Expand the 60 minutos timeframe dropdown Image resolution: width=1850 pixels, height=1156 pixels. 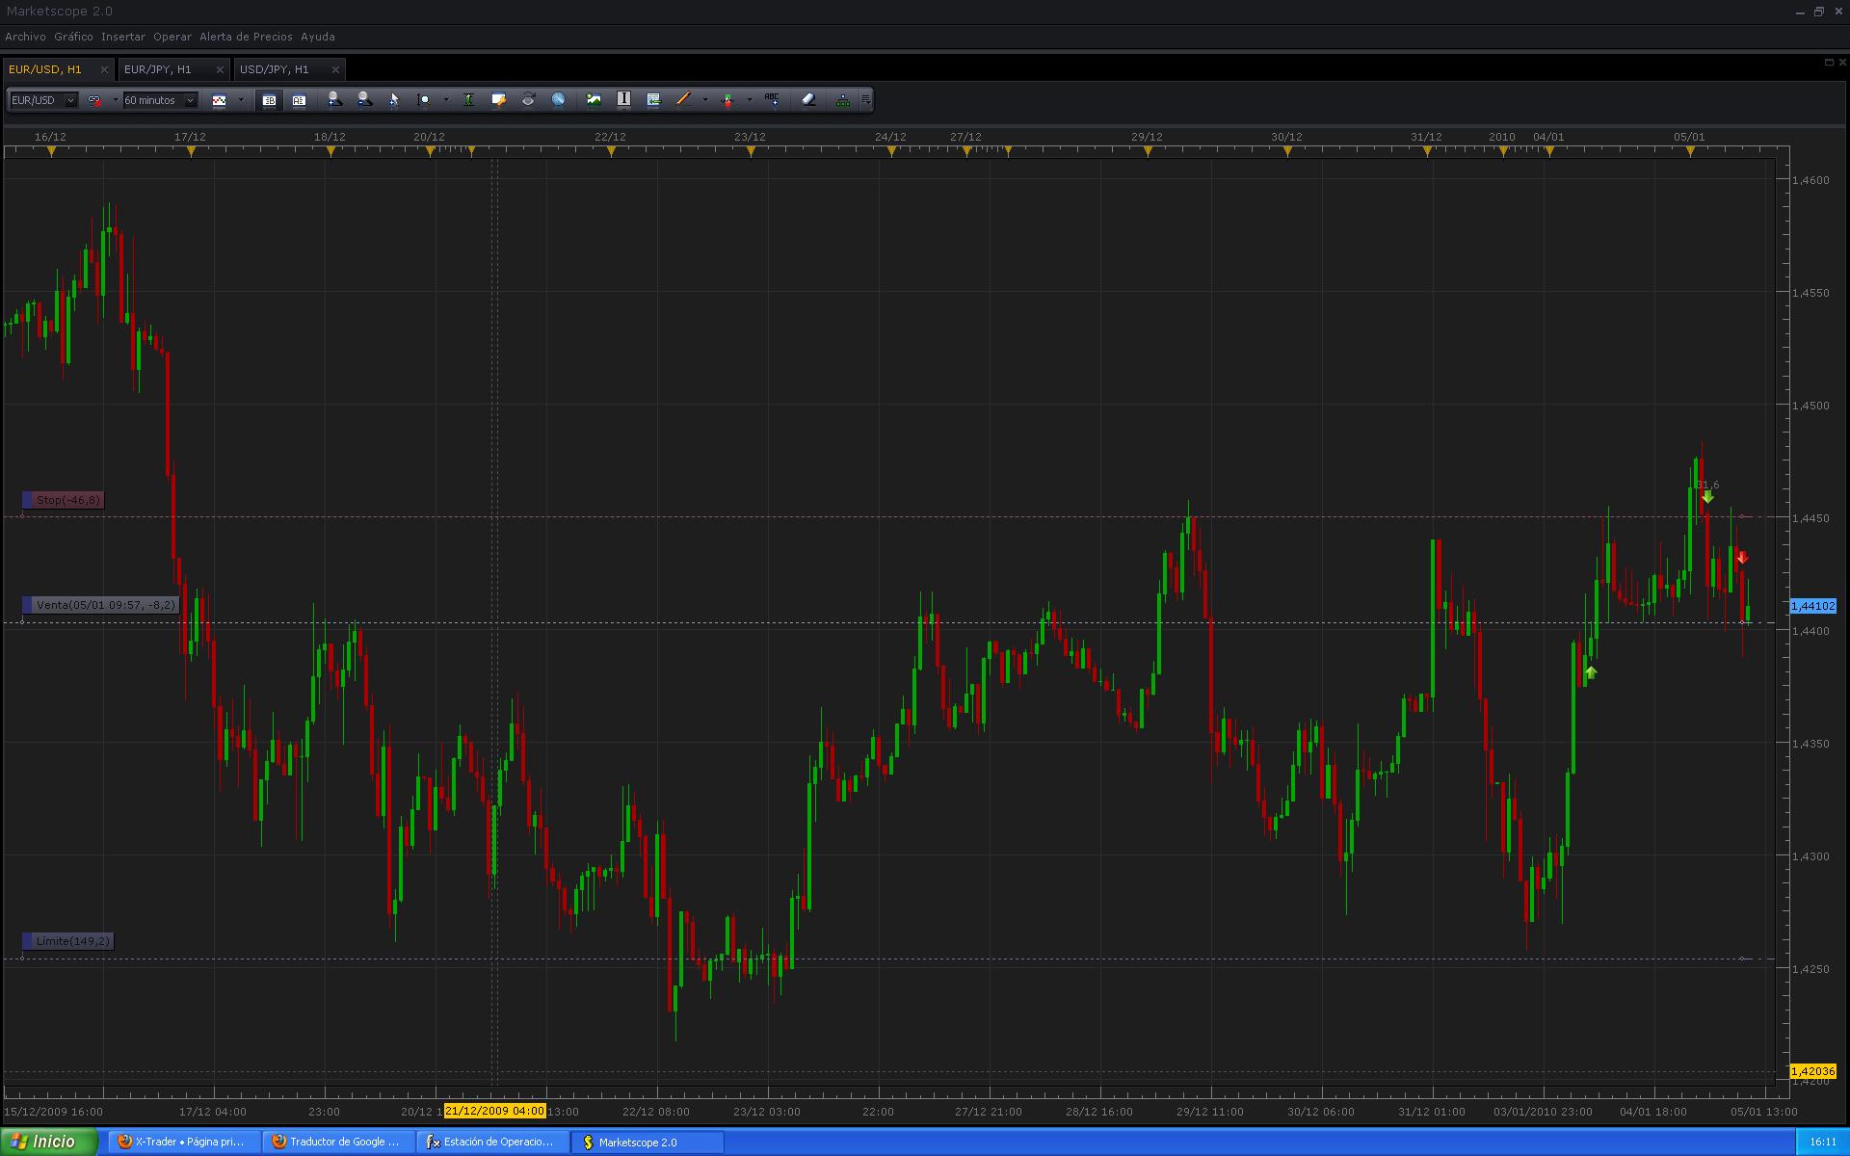[190, 100]
